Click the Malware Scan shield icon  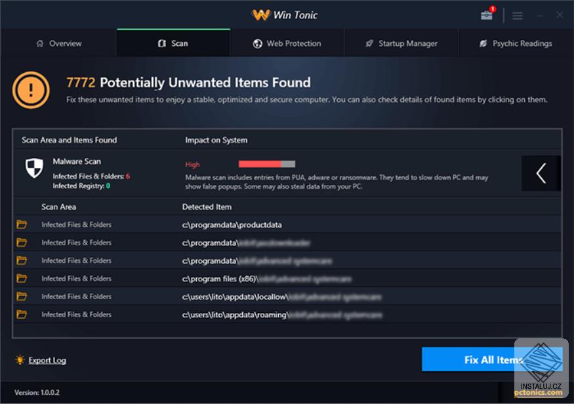click(x=34, y=169)
